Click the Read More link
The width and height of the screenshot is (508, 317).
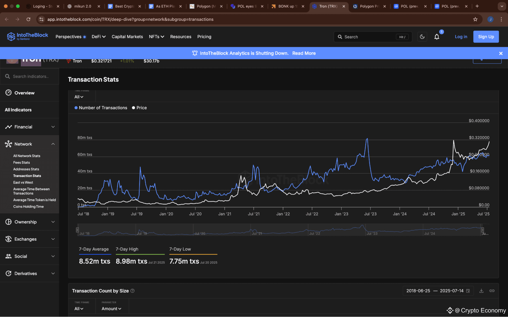[304, 53]
